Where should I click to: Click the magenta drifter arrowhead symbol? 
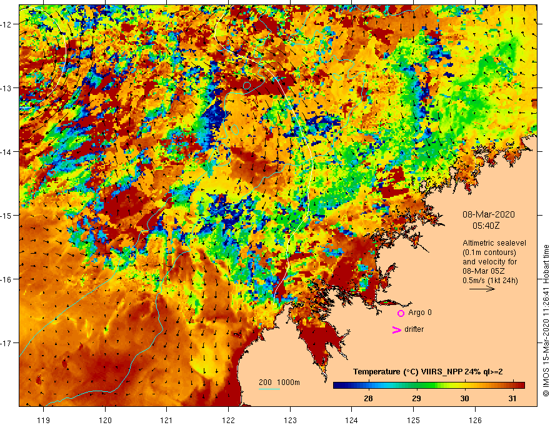(x=397, y=329)
